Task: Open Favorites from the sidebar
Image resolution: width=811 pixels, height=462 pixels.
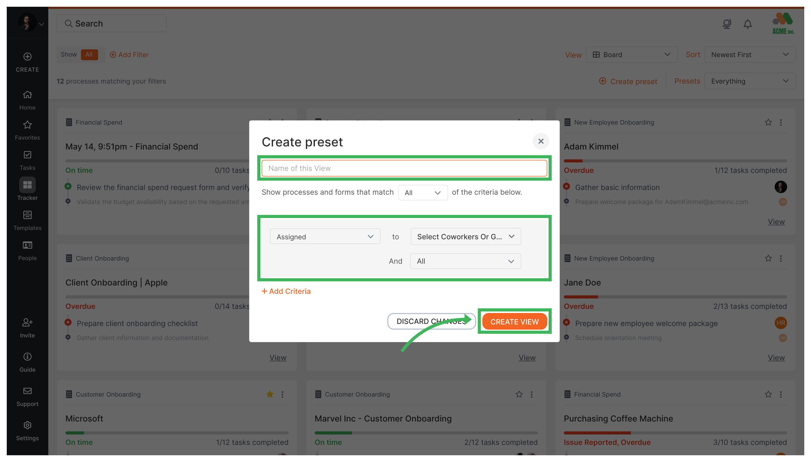Action: pos(27,129)
